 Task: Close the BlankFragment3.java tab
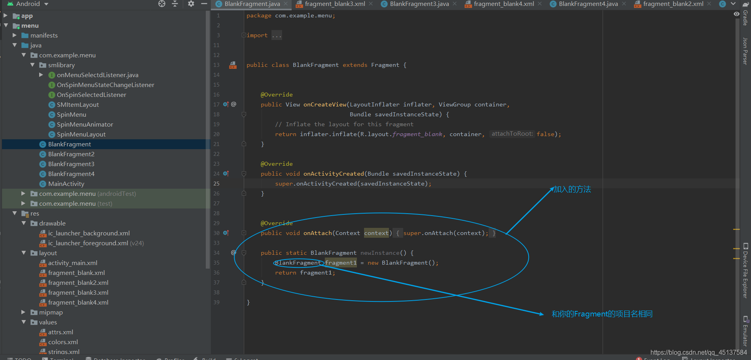coord(455,4)
